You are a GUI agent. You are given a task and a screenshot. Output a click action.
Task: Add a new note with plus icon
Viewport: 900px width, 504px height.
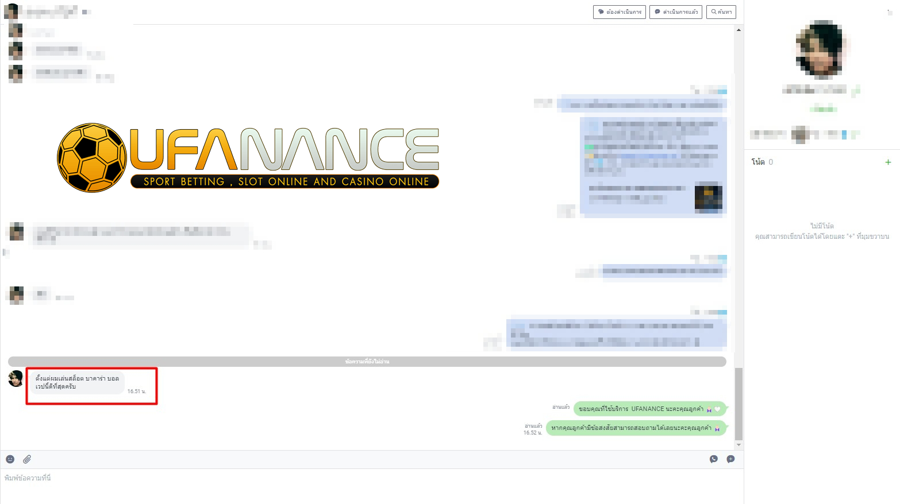point(888,162)
